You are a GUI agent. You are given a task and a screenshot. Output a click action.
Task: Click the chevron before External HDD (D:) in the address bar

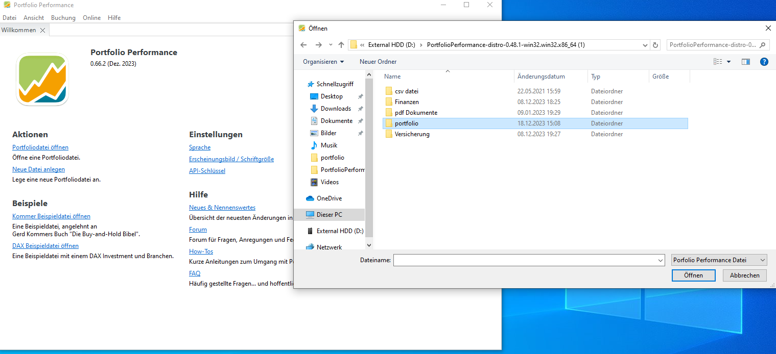[362, 45]
